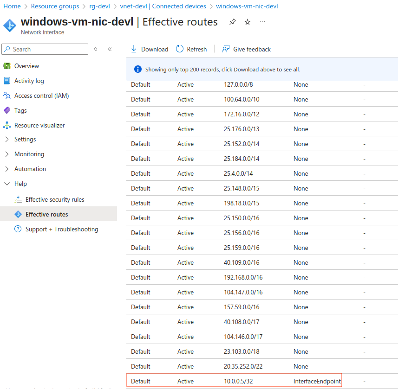Open Effective security rules
The height and width of the screenshot is (389, 398).
point(55,199)
